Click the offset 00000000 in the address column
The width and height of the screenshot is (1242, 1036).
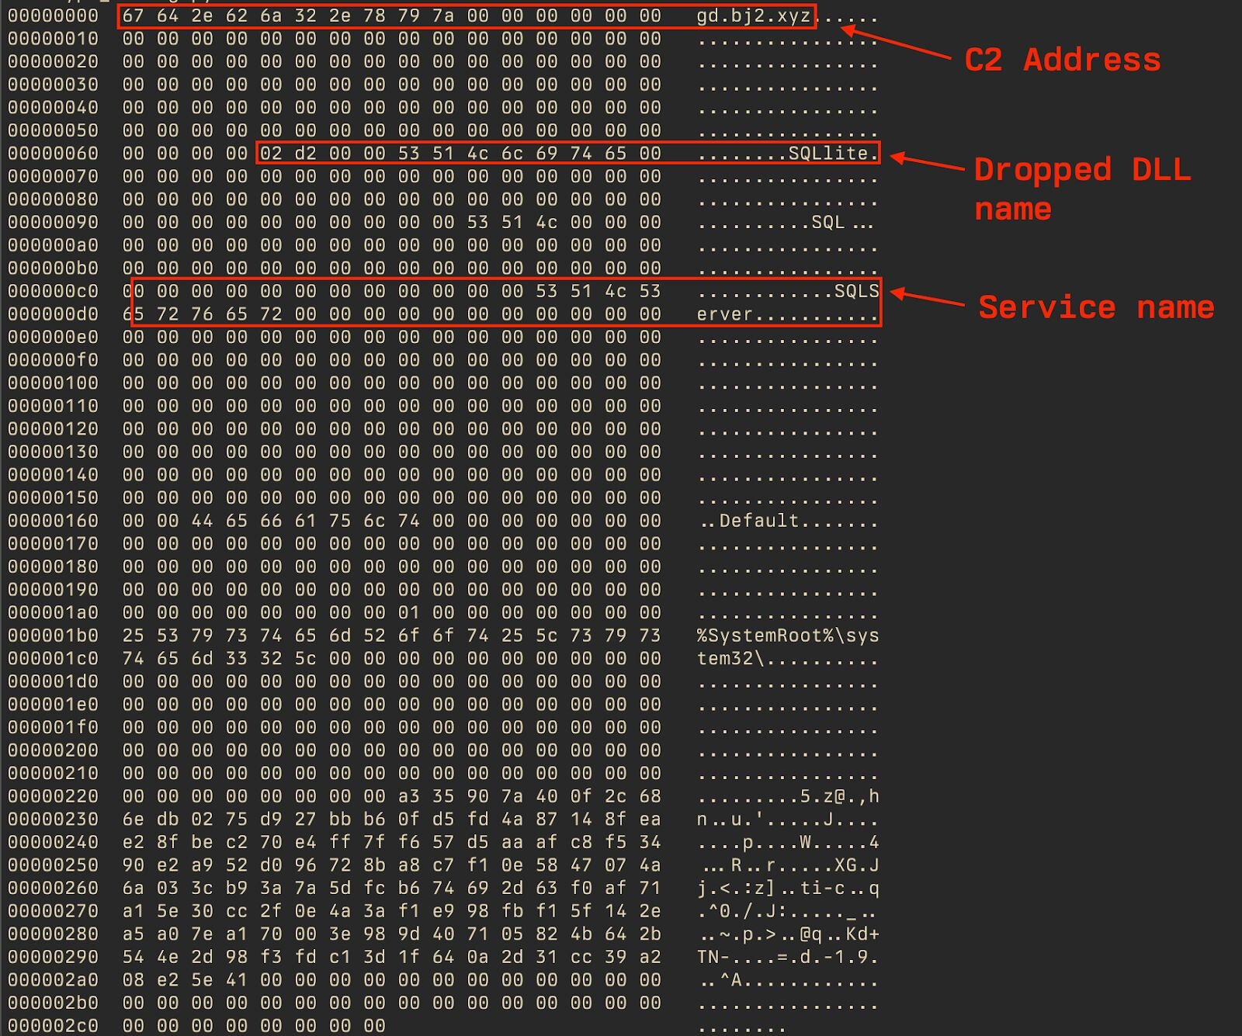click(x=54, y=16)
